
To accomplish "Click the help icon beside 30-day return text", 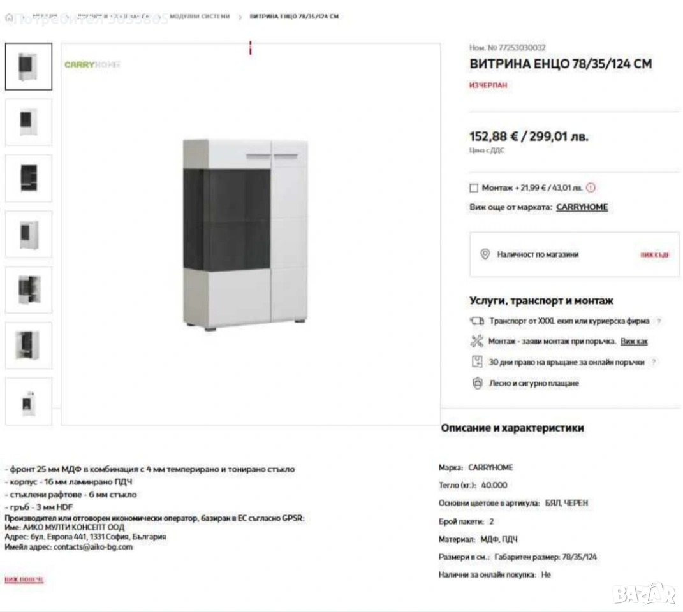I will pyautogui.click(x=654, y=362).
